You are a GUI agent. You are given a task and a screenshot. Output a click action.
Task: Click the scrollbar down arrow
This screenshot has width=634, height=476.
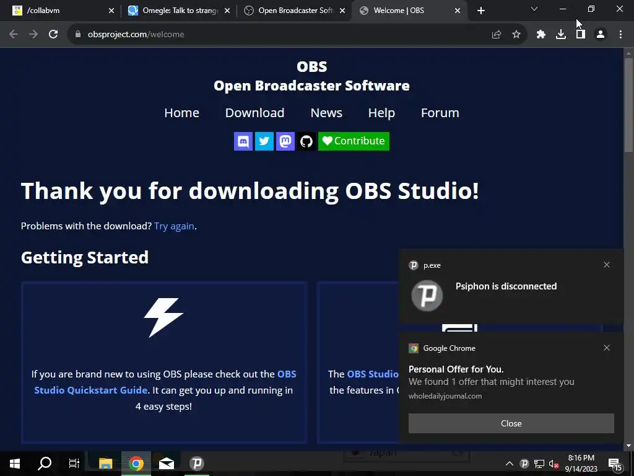(x=628, y=446)
